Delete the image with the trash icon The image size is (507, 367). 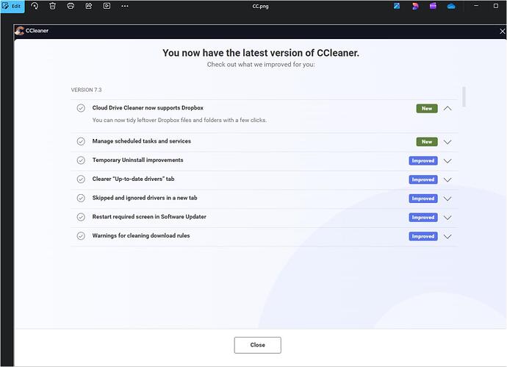point(52,6)
